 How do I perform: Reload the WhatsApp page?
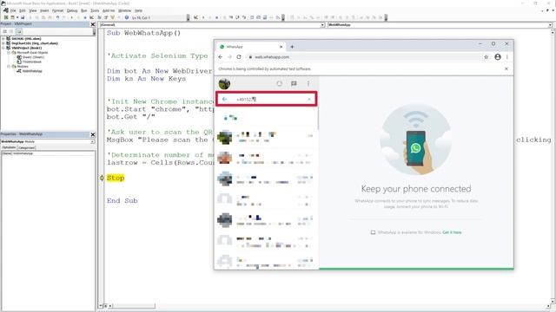pos(239,57)
